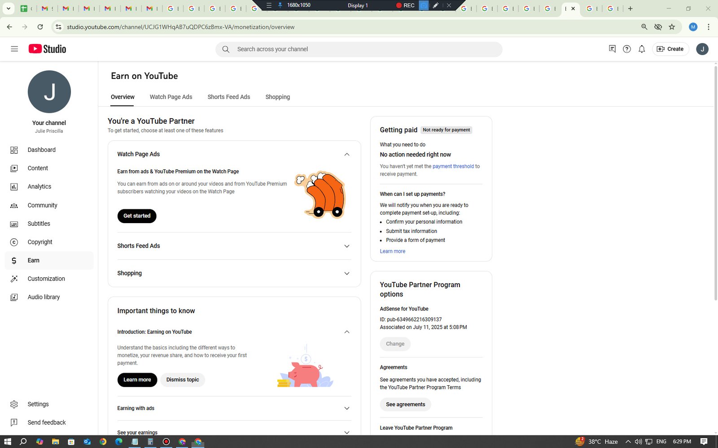
Task: Click the channel name Julie Priscilla
Action: point(49,131)
